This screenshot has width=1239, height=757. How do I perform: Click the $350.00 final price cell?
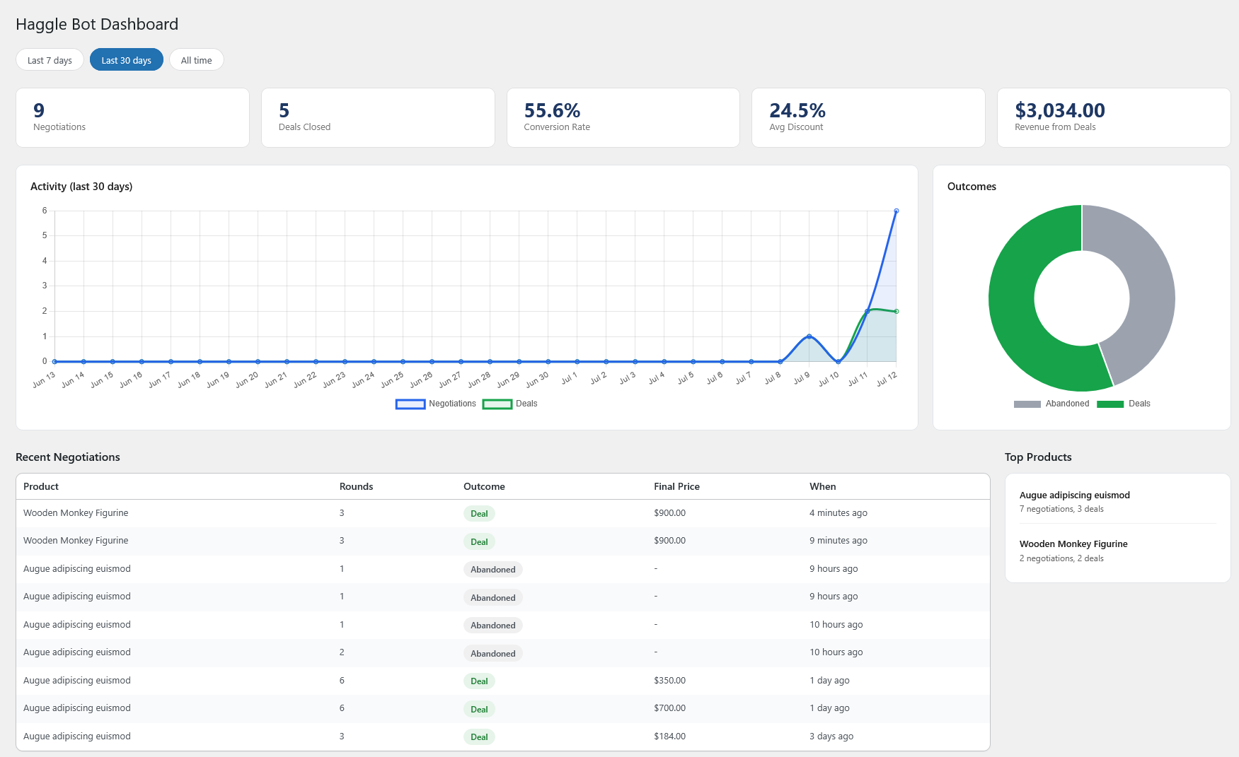coord(669,681)
